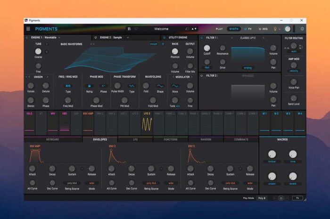Click the undo arrow in bottom bar
The height and width of the screenshot is (219, 330).
pyautogui.click(x=275, y=198)
